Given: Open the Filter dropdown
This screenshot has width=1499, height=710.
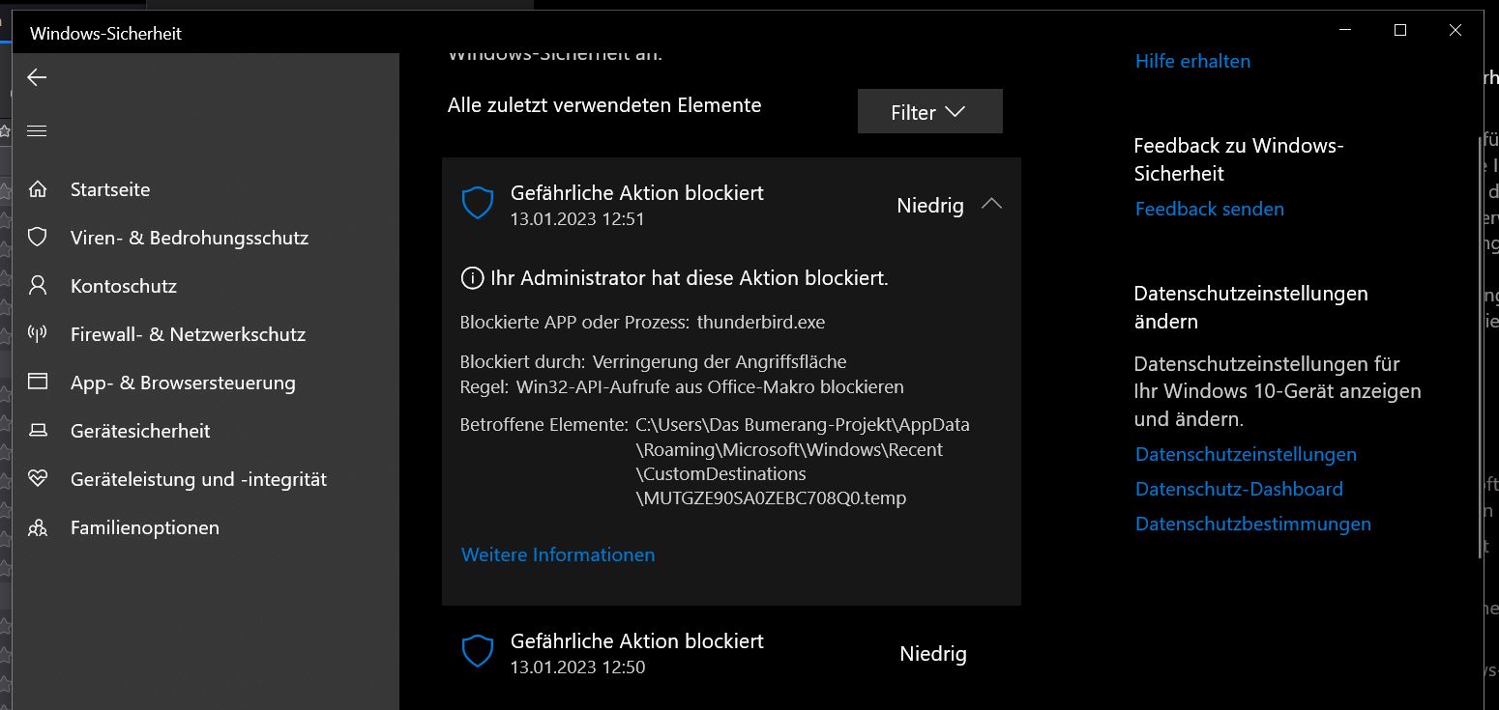Looking at the screenshot, I should click(x=929, y=112).
